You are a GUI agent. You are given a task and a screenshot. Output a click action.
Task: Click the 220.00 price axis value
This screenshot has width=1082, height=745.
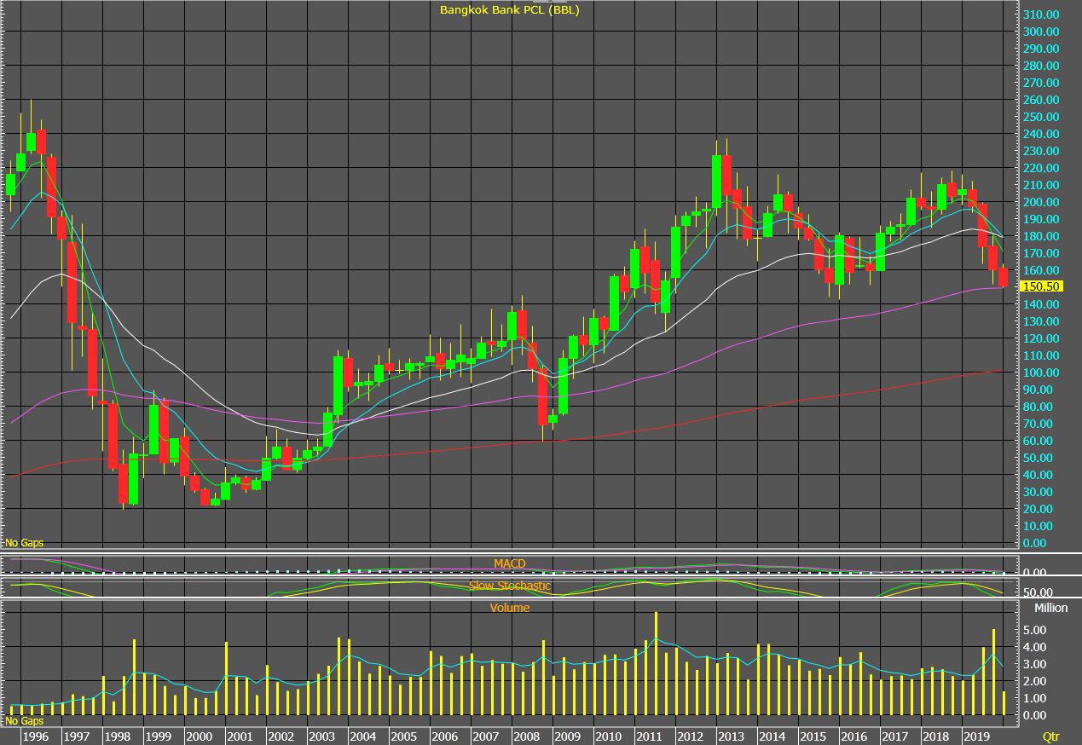tap(1043, 168)
